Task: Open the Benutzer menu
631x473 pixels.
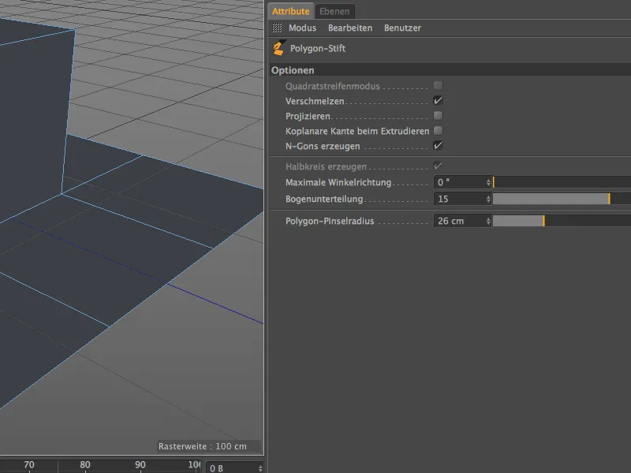Action: click(x=402, y=28)
